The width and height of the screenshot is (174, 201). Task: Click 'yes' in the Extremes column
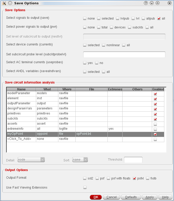115,129
